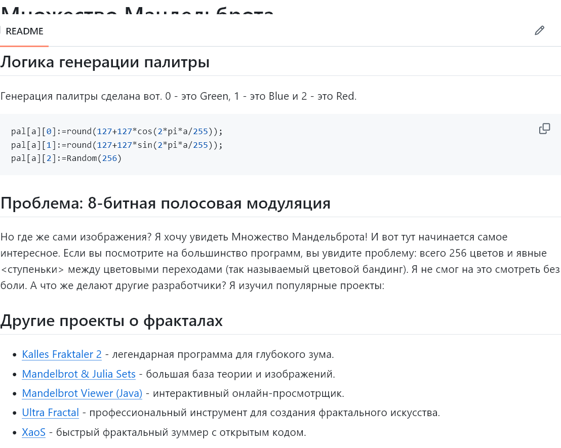Open the XaoS project link
561x448 pixels.
(33, 432)
